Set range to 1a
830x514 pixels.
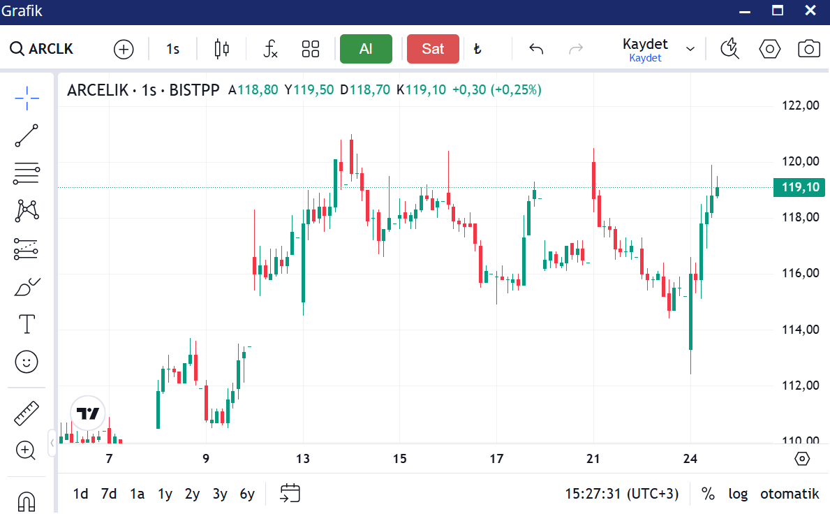(137, 494)
